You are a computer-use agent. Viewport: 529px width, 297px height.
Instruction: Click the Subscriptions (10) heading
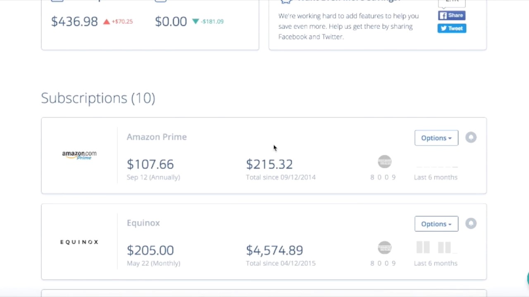click(x=98, y=98)
